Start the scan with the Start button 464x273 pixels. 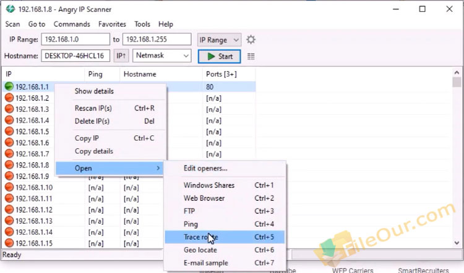click(x=219, y=56)
